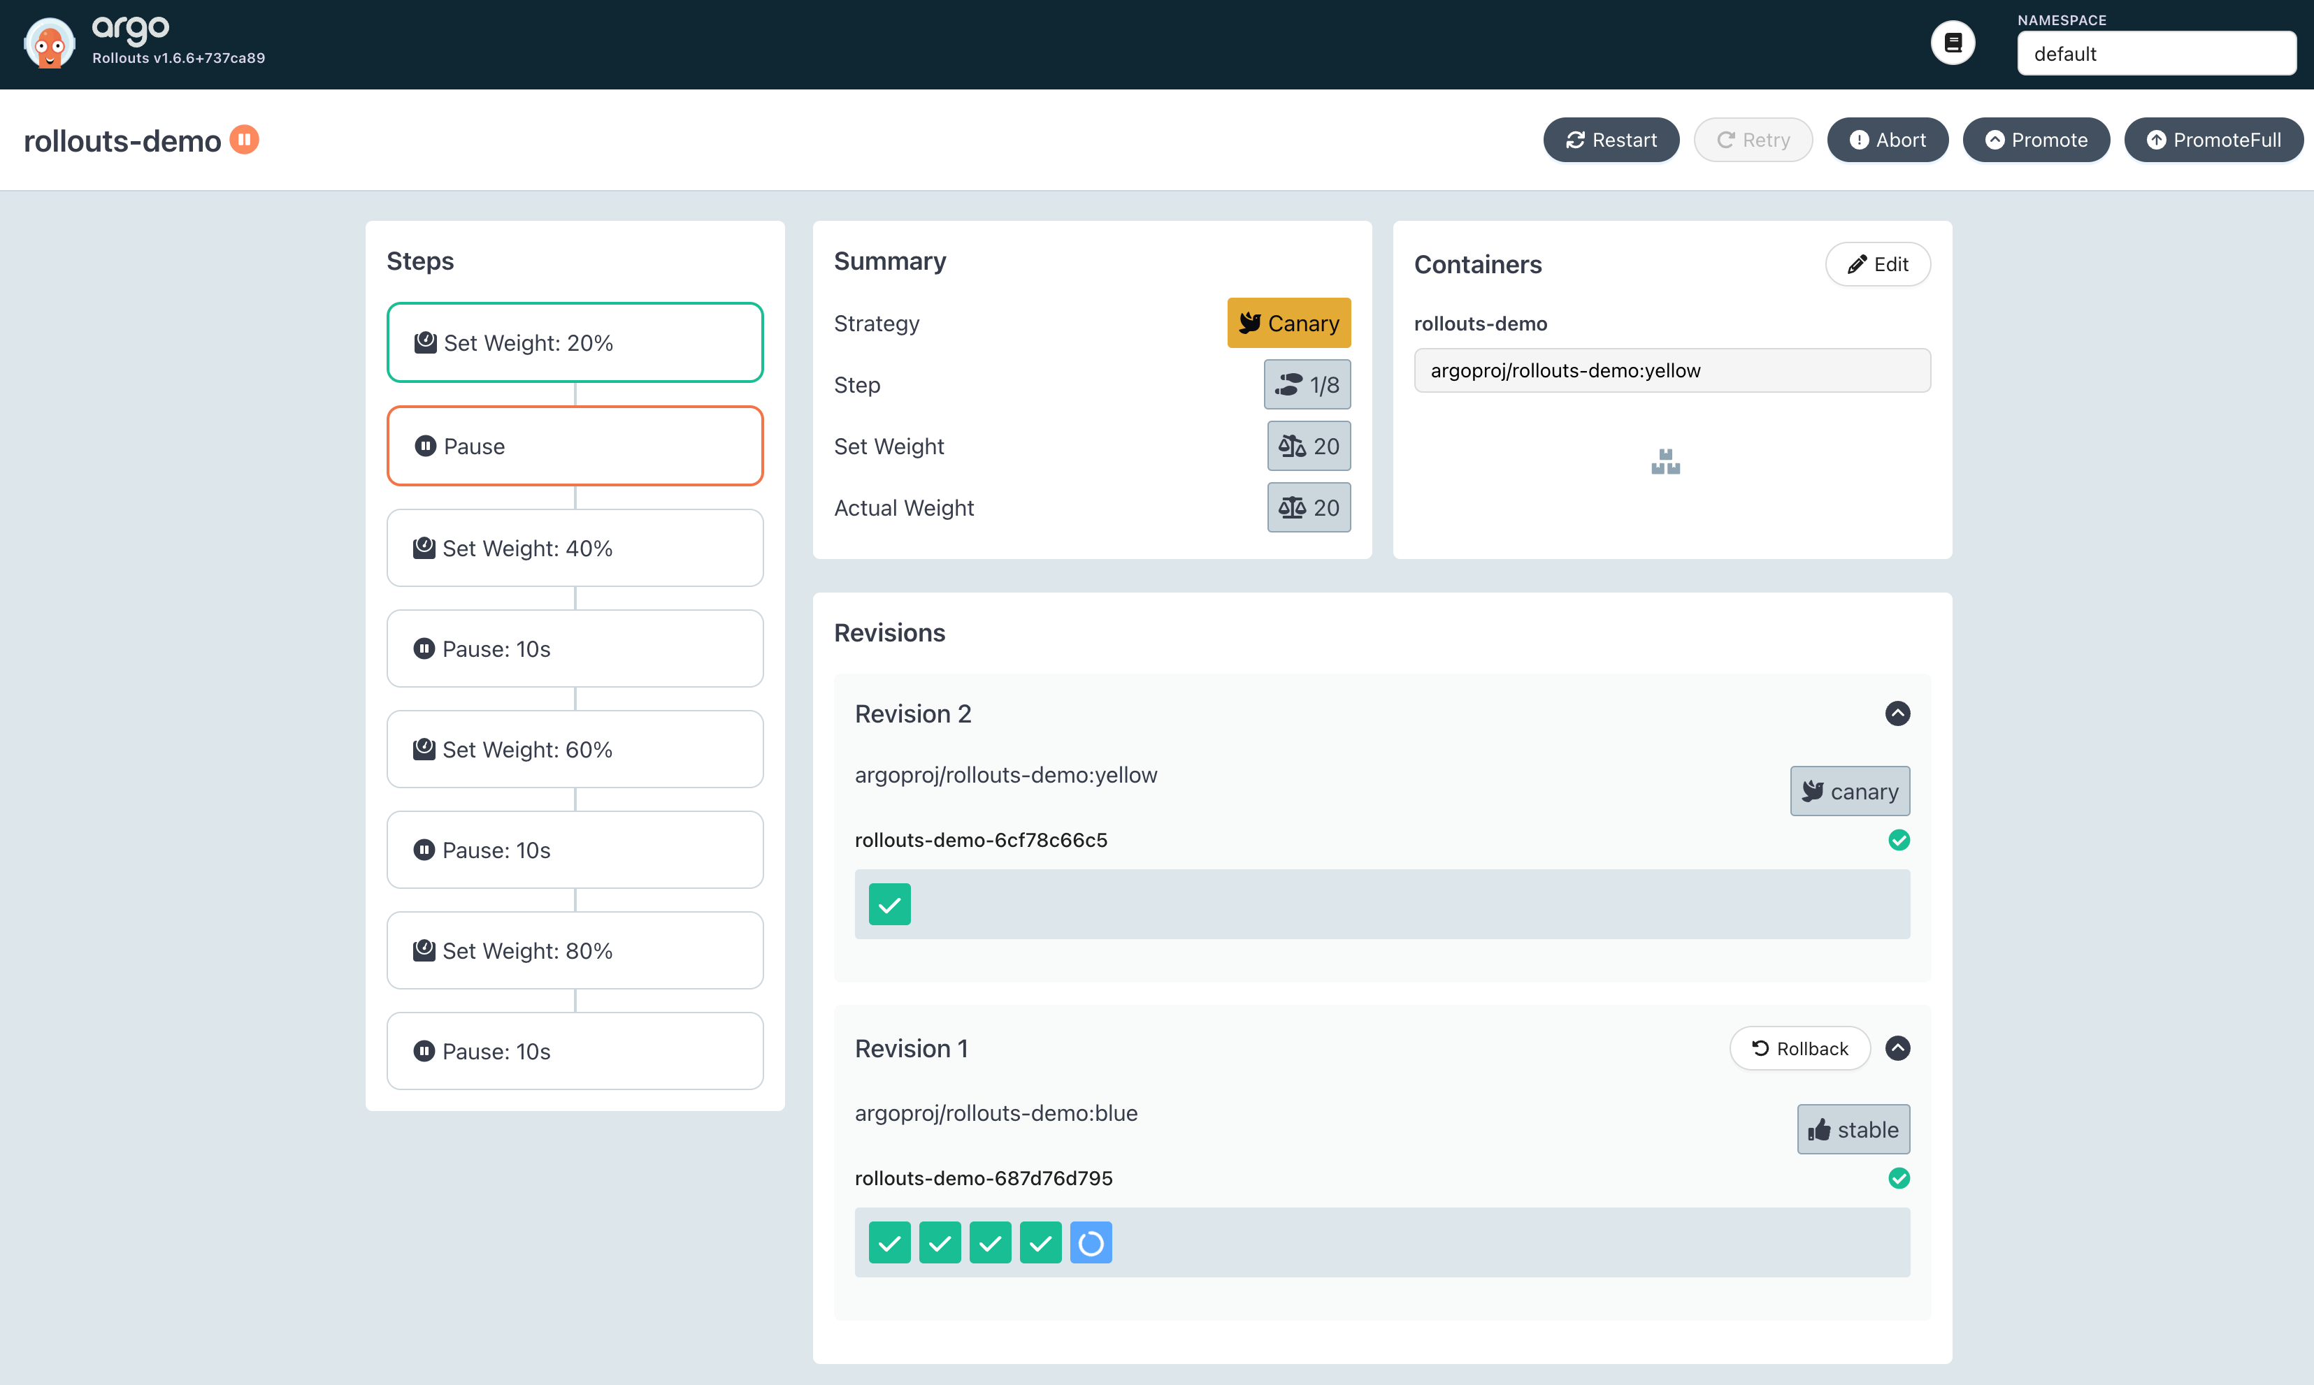2314x1385 pixels.
Task: Click the Set Weight 20 badge
Action: (x=1309, y=446)
